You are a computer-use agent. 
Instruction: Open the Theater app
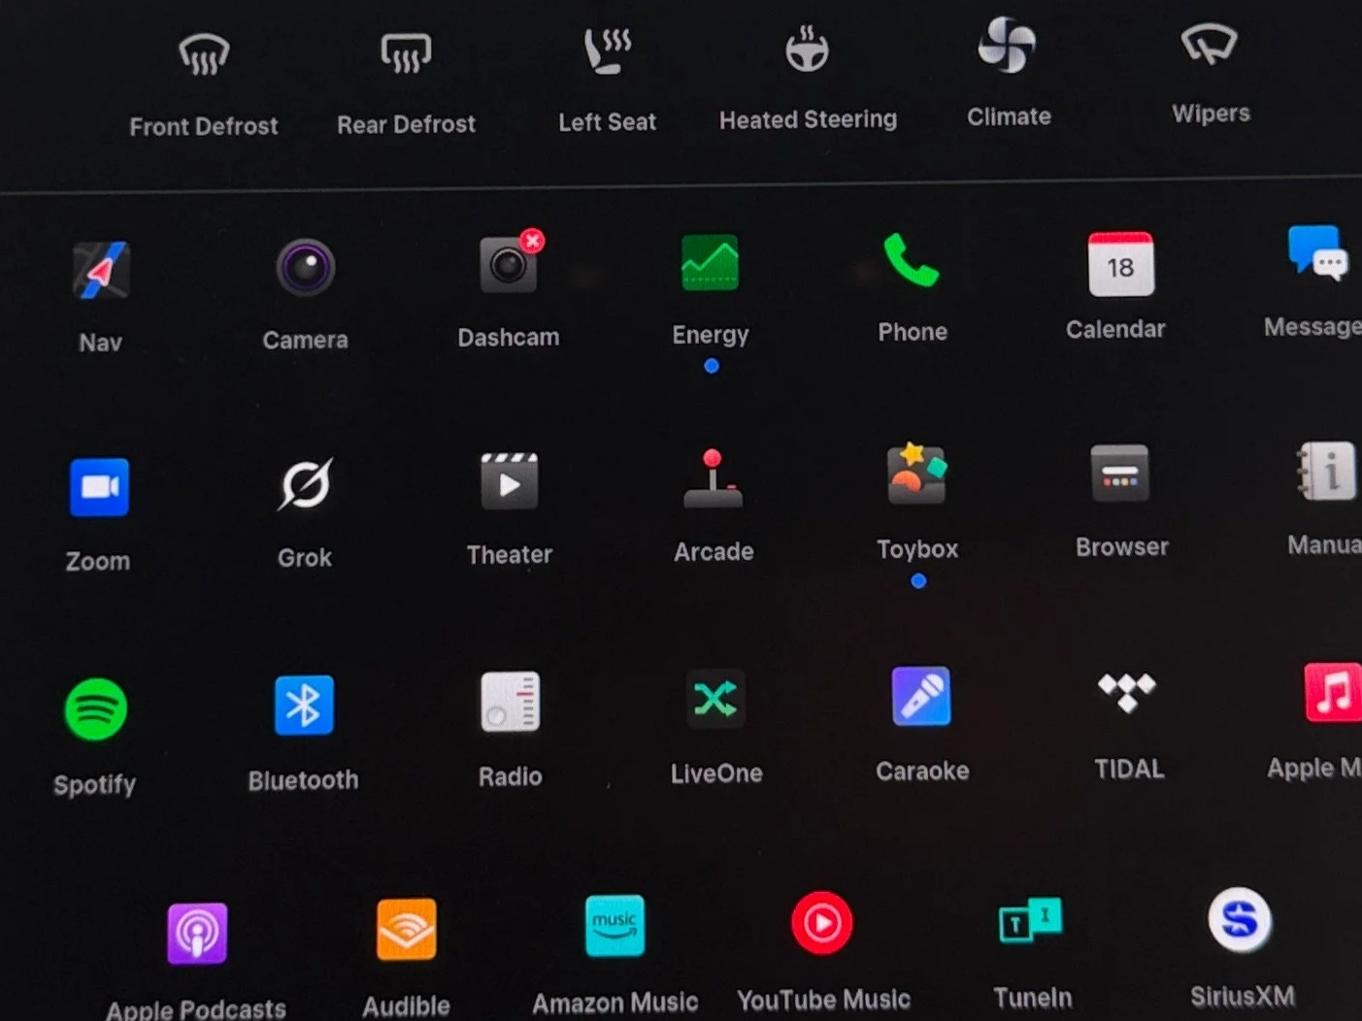(510, 480)
